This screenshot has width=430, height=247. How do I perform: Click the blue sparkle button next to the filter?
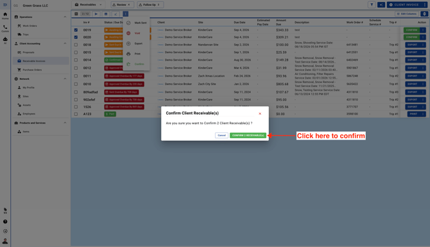tap(381, 4)
